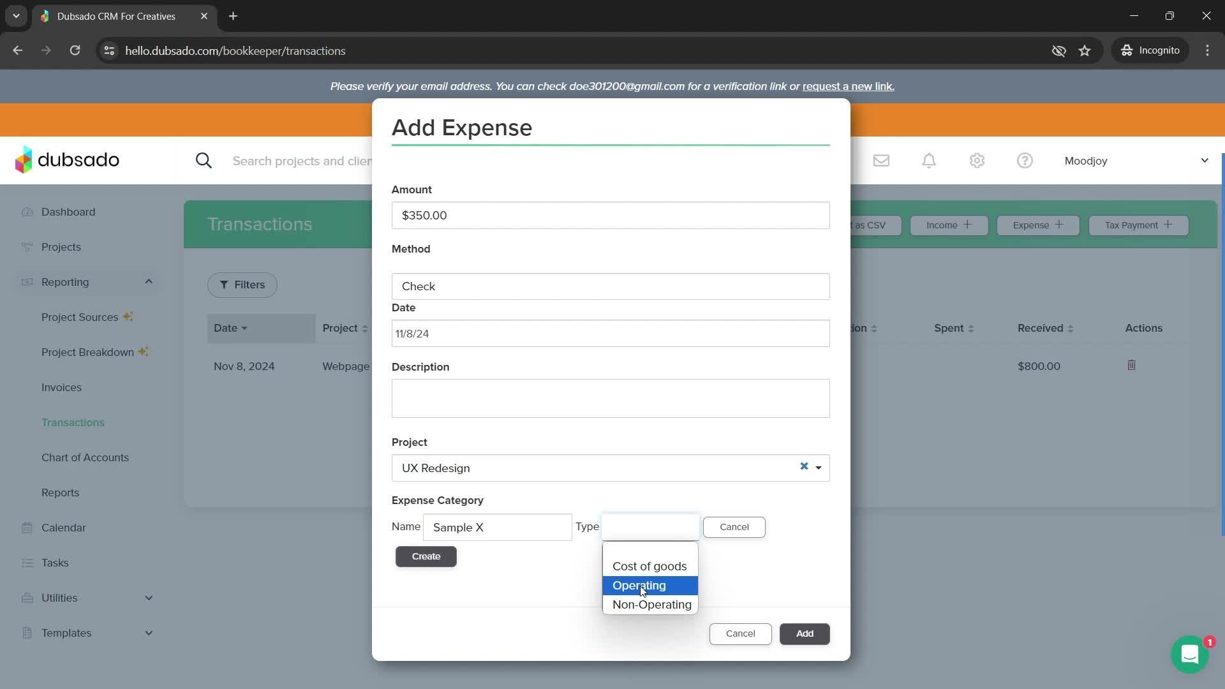The height and width of the screenshot is (689, 1225).
Task: Open Projects in sidebar
Action: click(x=61, y=247)
